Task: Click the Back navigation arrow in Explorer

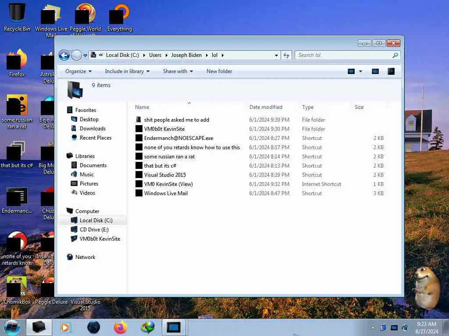Action: coord(64,55)
